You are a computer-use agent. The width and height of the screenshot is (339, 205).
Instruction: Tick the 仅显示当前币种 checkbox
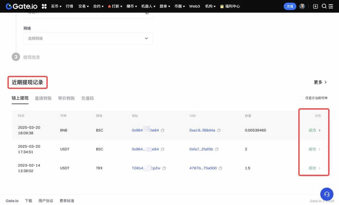click(302, 98)
